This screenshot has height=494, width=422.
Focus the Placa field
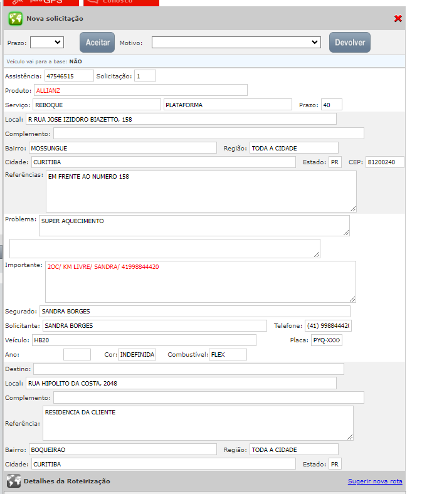coord(326,340)
